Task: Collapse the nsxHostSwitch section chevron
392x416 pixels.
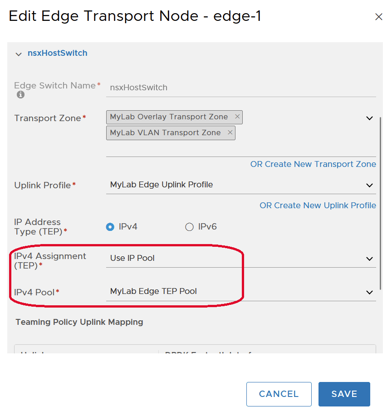Action: click(19, 54)
